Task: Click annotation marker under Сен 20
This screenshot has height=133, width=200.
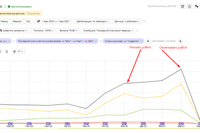Action: pos(86,124)
